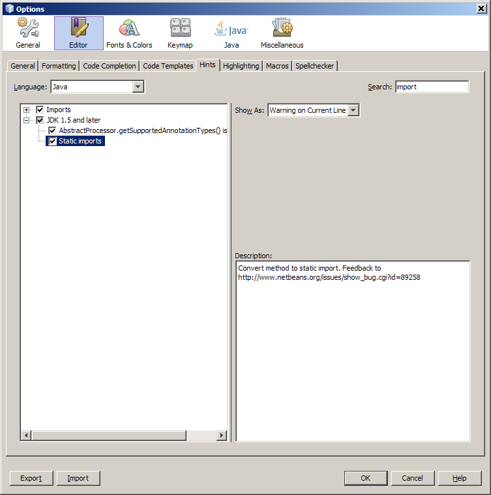This screenshot has width=491, height=495.
Task: Click the Description text area
Action: (x=353, y=351)
